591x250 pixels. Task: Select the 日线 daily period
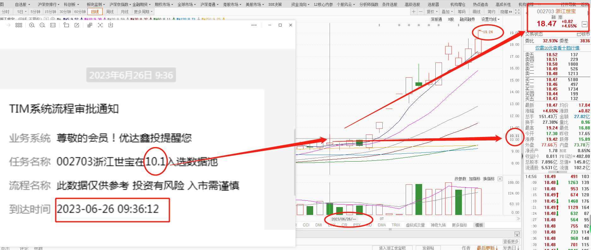pos(95,12)
